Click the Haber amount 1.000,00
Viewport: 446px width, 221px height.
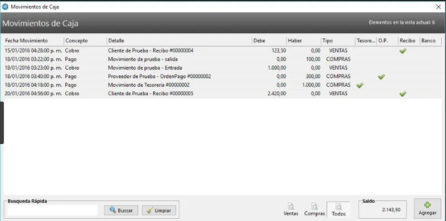[x=311, y=85]
